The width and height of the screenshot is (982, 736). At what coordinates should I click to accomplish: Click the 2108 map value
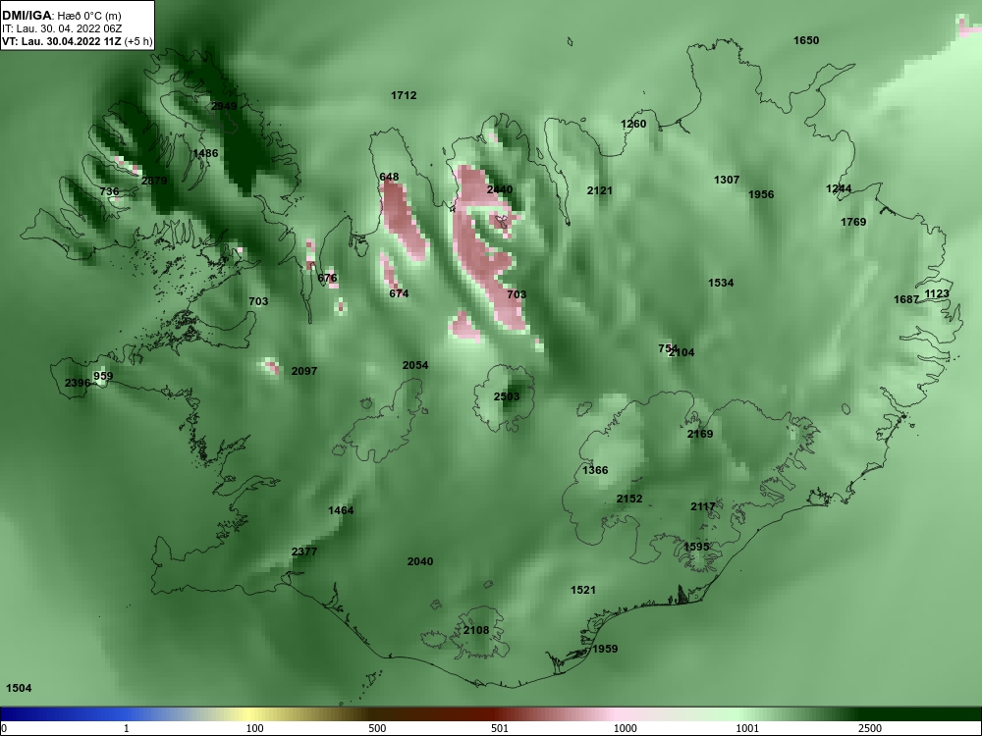(476, 630)
